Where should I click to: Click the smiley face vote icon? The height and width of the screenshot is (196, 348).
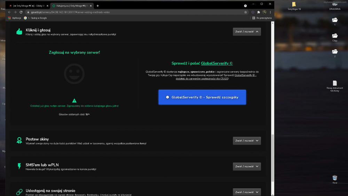[74, 74]
